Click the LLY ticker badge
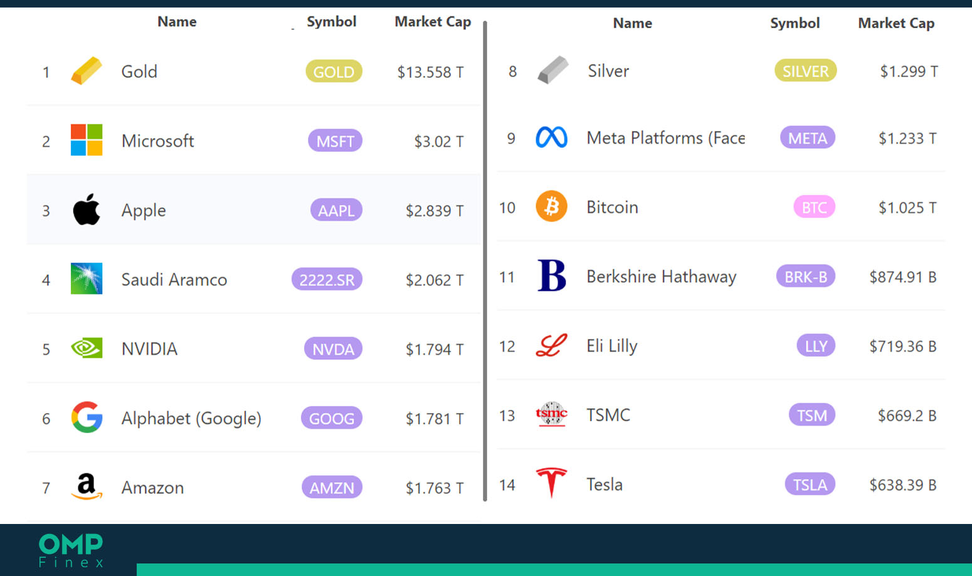 816,345
